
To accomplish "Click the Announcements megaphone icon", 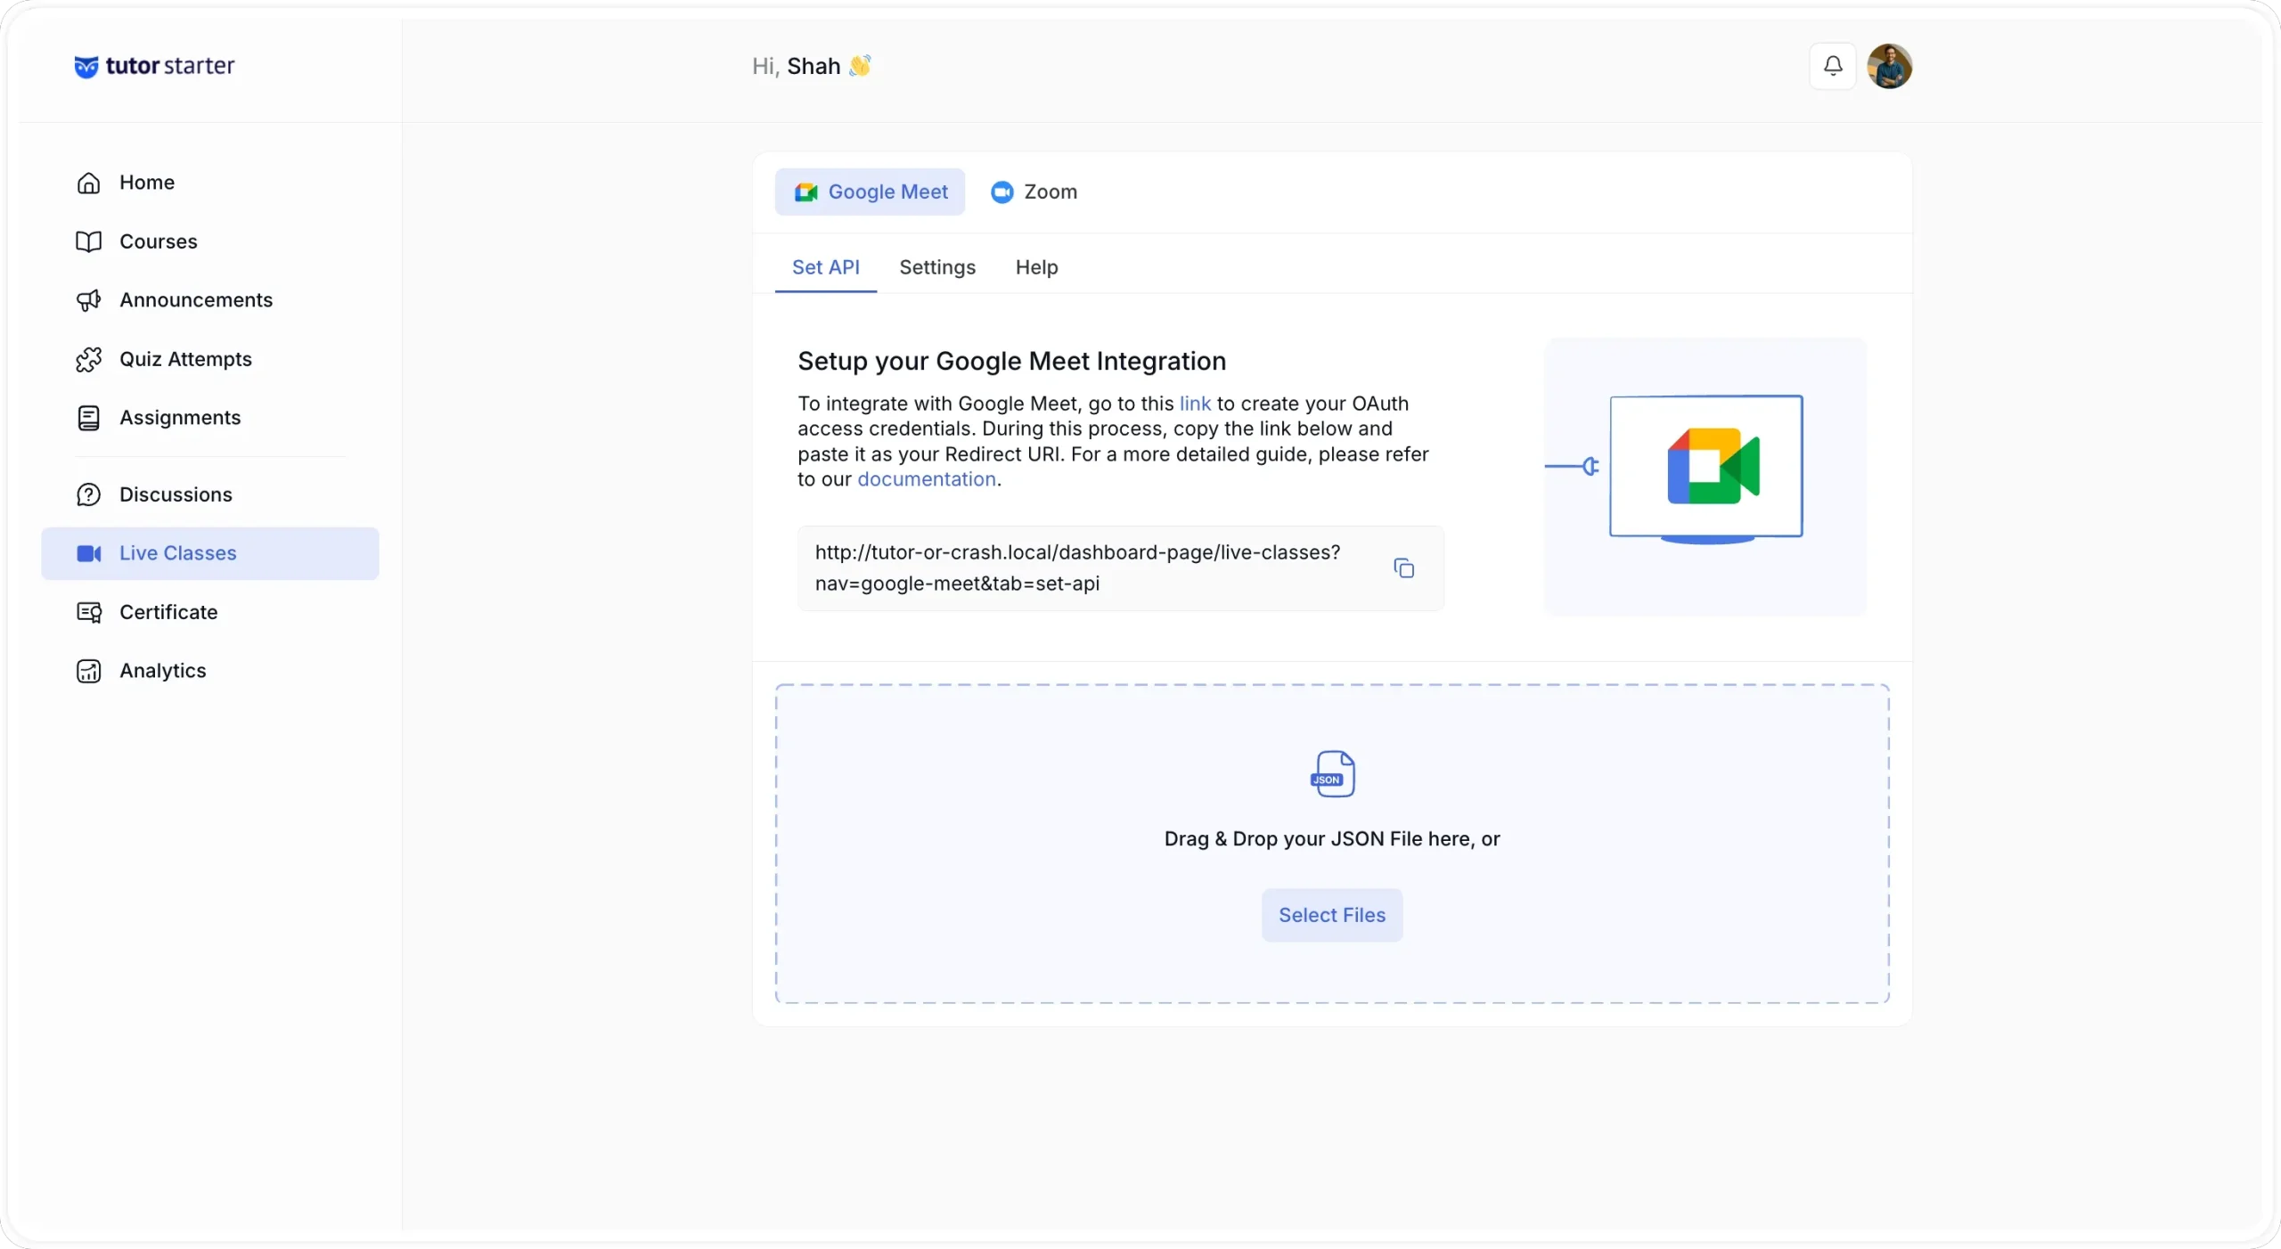I will click(88, 300).
